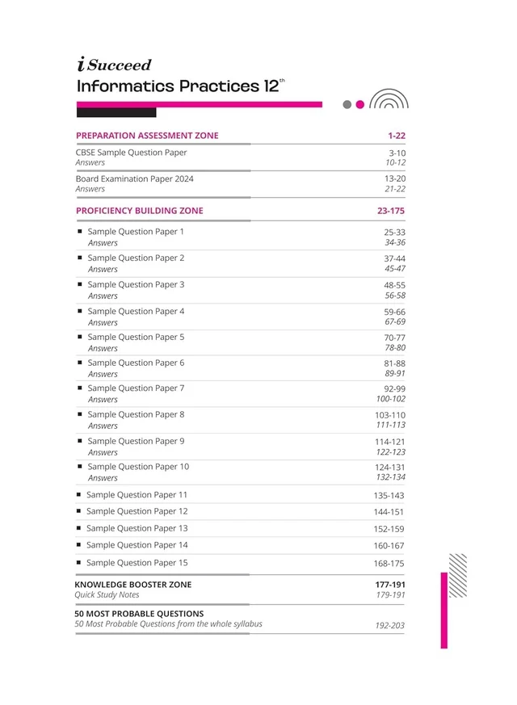This screenshot has height=705, width=517.
Task: Click bullet beside Sample Question Paper 11
Action: point(78,494)
